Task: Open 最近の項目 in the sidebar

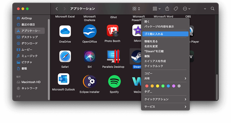Action: coord(30,25)
